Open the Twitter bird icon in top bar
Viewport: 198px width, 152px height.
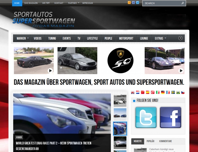click(138, 3)
